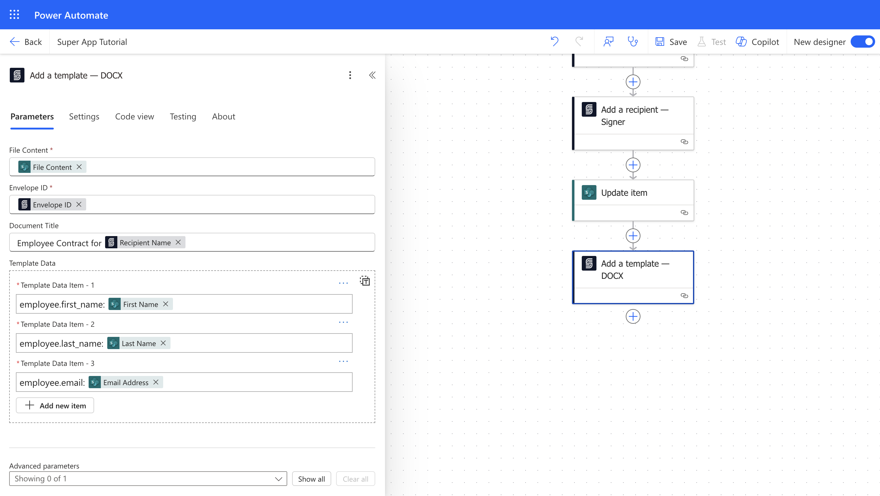The height and width of the screenshot is (496, 880).
Task: Click connection link icon on Update item card
Action: 684,213
